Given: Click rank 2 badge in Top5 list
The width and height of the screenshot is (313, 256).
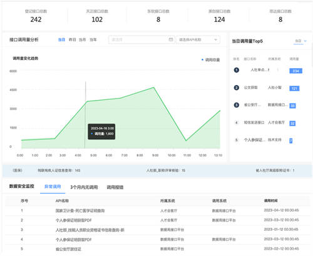Looking at the screenshot, I should click(x=236, y=87).
